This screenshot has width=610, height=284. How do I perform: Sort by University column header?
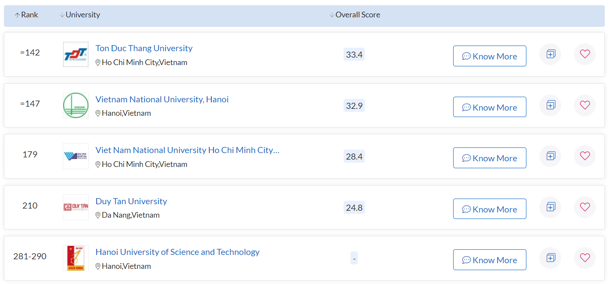click(x=80, y=15)
